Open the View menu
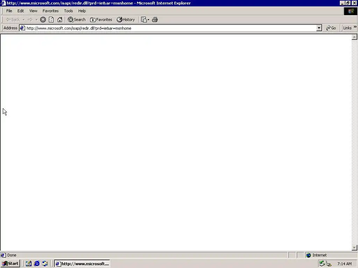This screenshot has height=268, width=358. (x=33, y=11)
